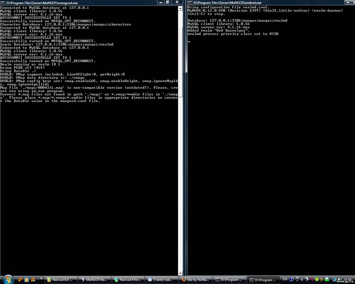355x284 pixels.
Task: Click 'Using PSDB x13 (419)' line
Action: coord(22,68)
